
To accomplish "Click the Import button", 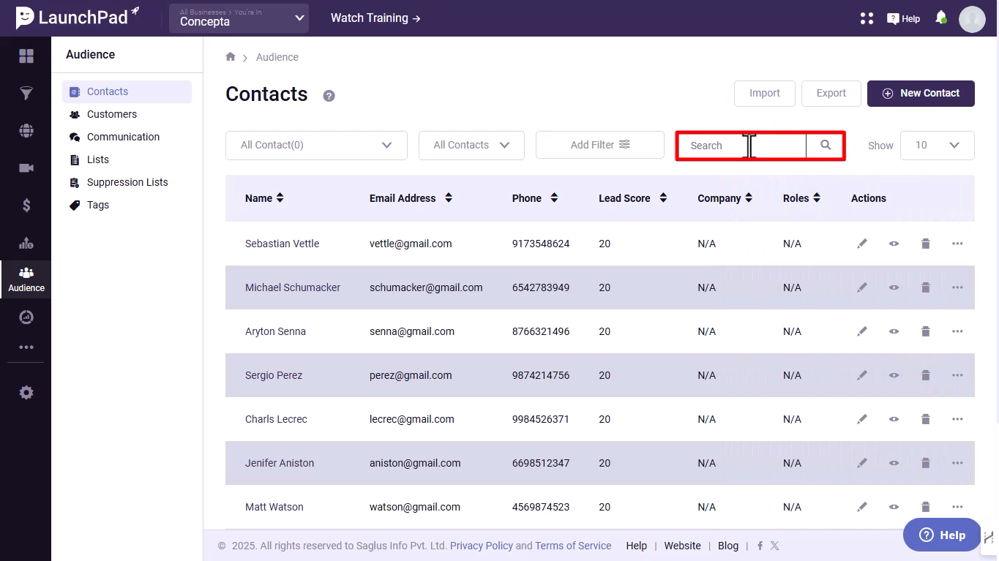I will [764, 94].
